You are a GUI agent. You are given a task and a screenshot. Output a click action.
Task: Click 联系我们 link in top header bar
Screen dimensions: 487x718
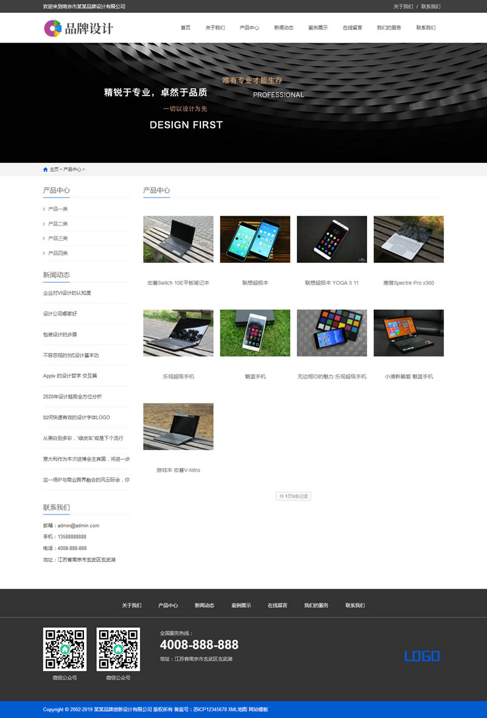tap(430, 7)
